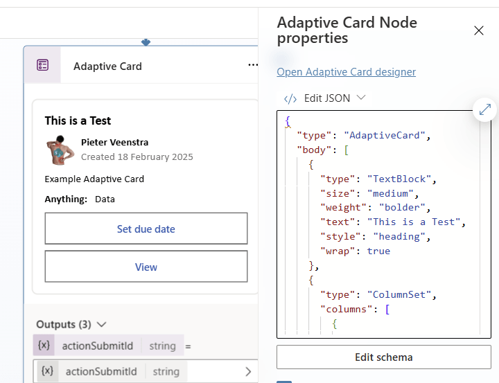Open the Adaptive Card node more options menu
This screenshot has width=499, height=383.
pos(253,65)
